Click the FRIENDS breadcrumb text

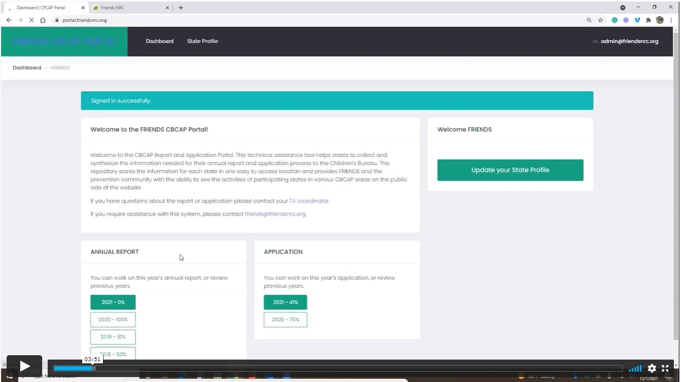60,68
